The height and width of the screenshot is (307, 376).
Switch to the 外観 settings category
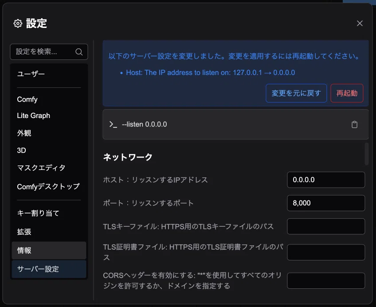pos(49,133)
